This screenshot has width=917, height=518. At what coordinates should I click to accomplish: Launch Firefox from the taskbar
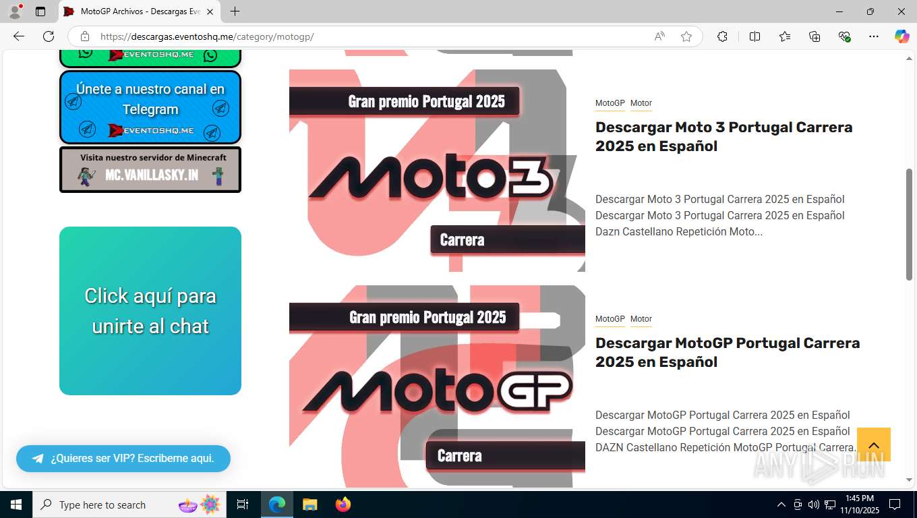(x=343, y=505)
